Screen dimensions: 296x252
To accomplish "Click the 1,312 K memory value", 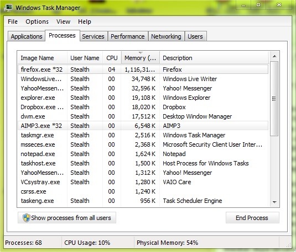I will tap(145, 173).
